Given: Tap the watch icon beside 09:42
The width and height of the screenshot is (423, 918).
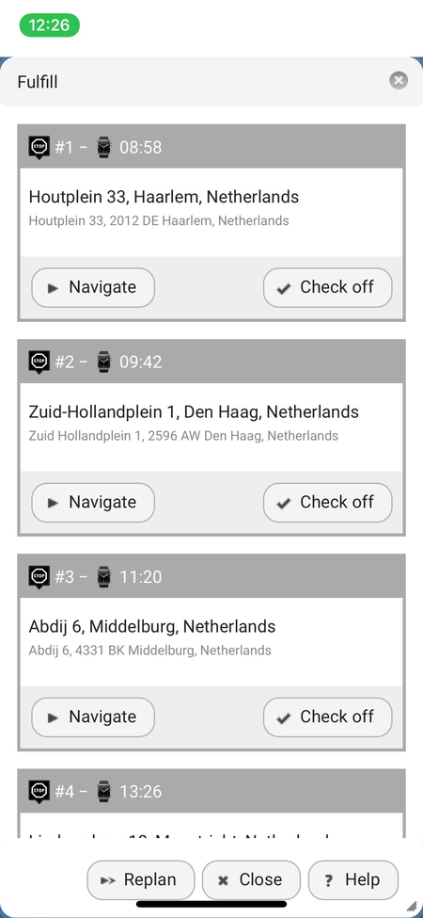Looking at the screenshot, I should click(x=104, y=362).
